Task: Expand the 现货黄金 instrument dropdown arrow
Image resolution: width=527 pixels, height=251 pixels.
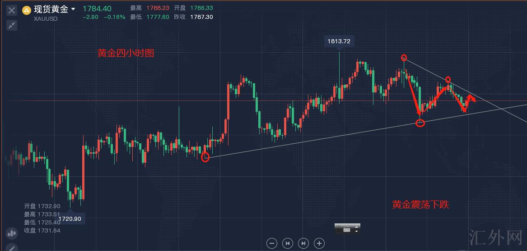Action: coord(73,9)
